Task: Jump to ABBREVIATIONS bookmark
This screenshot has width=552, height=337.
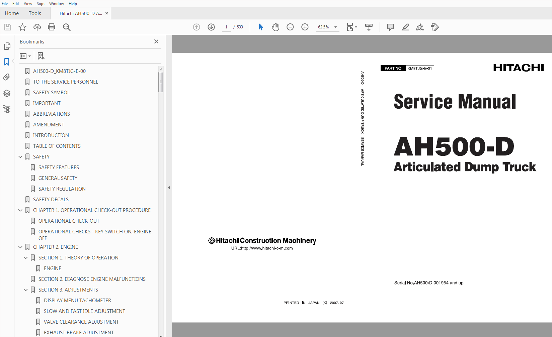Action: tap(52, 114)
